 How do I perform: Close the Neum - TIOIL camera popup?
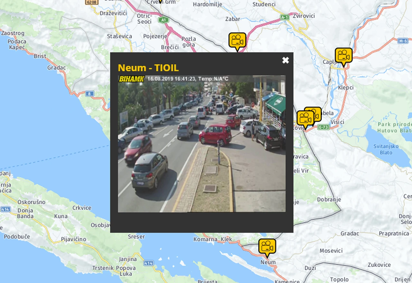286,60
